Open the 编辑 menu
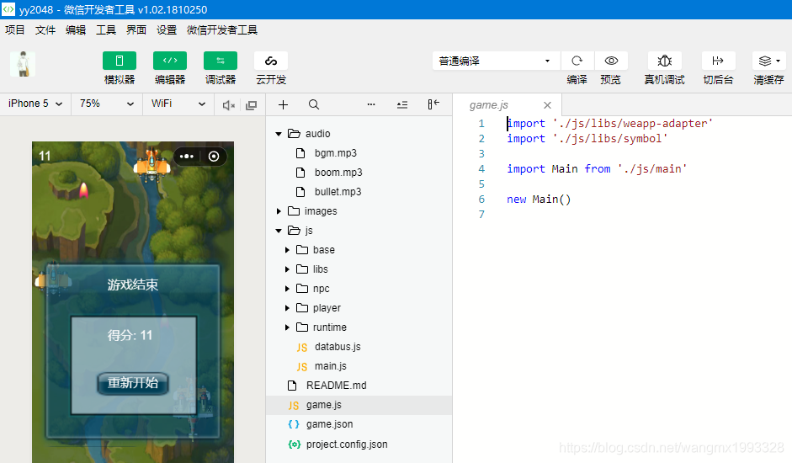The image size is (792, 463). (x=76, y=30)
